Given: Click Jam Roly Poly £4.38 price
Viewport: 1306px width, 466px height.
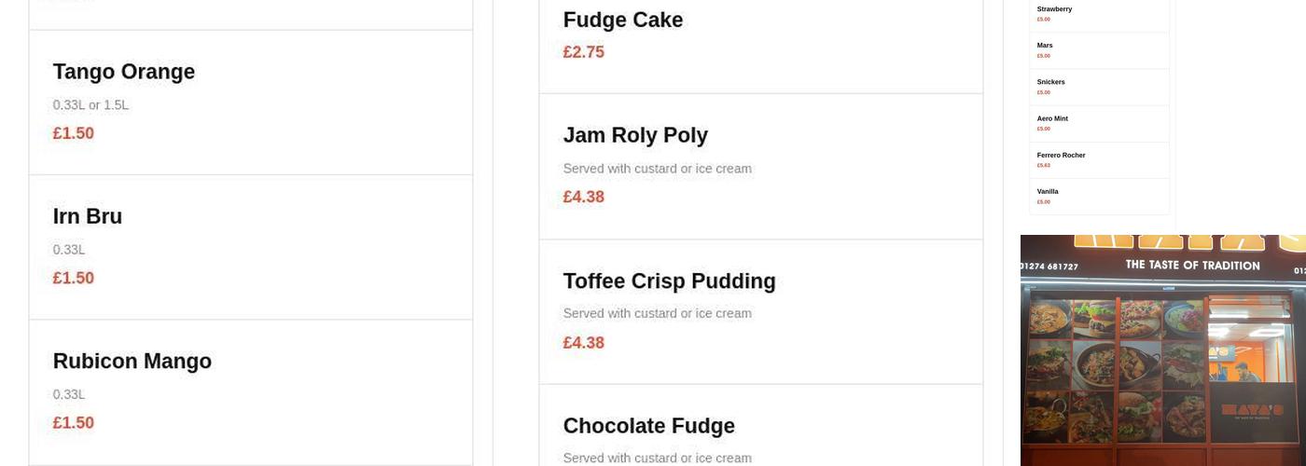Looking at the screenshot, I should tap(584, 197).
